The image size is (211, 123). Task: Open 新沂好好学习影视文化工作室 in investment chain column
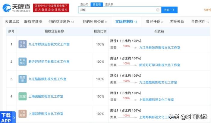(x=159, y=65)
